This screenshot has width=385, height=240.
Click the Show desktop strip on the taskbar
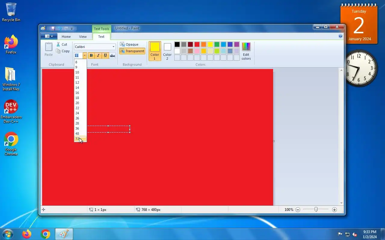pos(383,234)
